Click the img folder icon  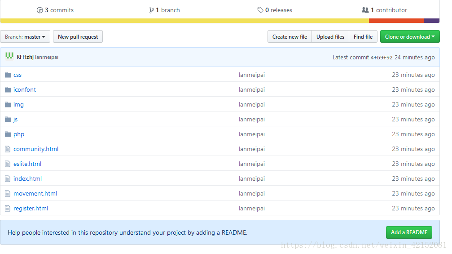(8, 104)
